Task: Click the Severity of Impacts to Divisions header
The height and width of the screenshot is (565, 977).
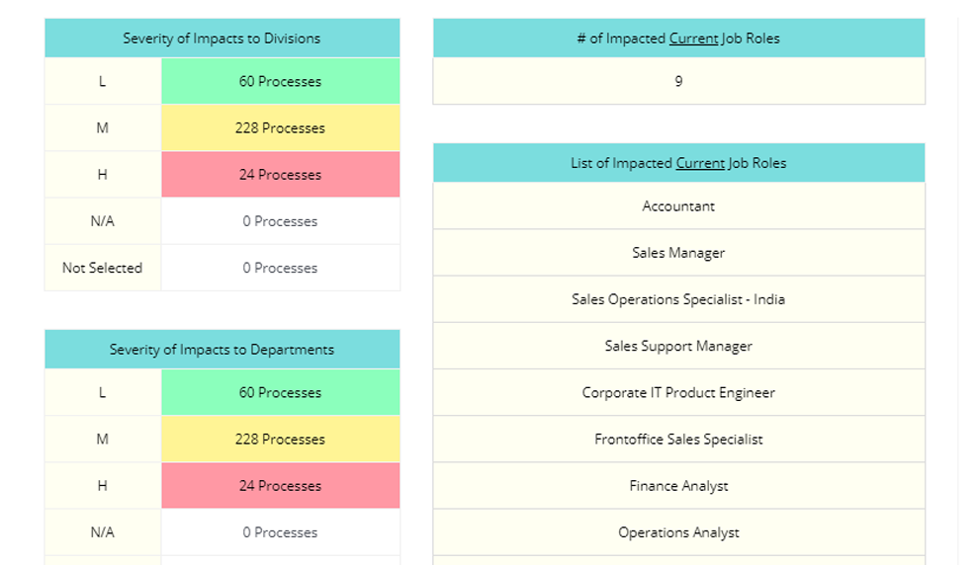Action: (222, 38)
